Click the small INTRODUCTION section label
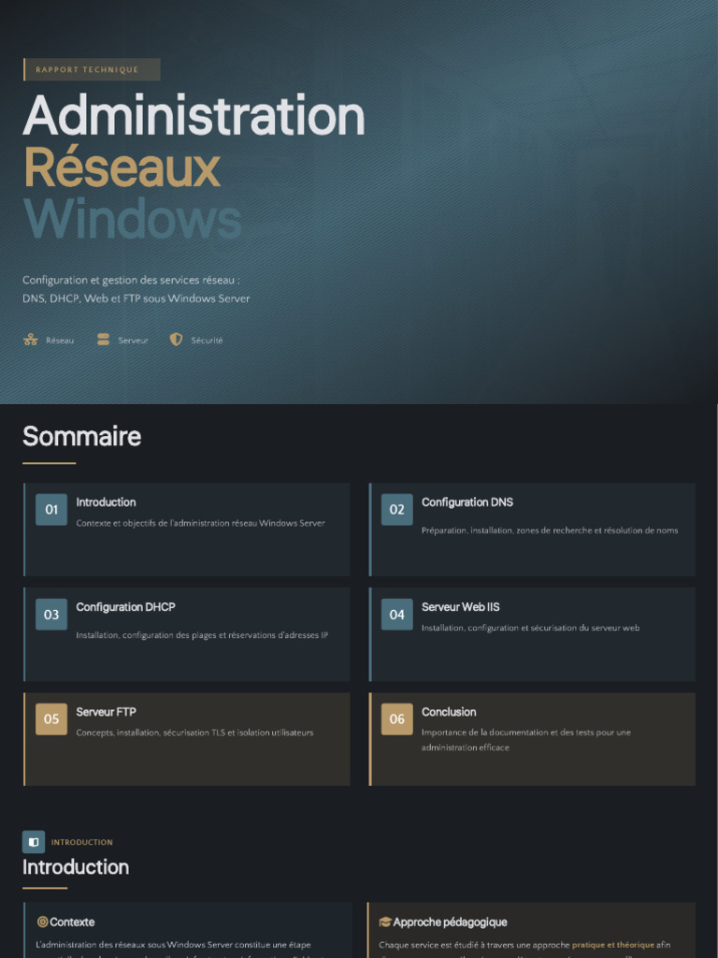 tap(82, 842)
